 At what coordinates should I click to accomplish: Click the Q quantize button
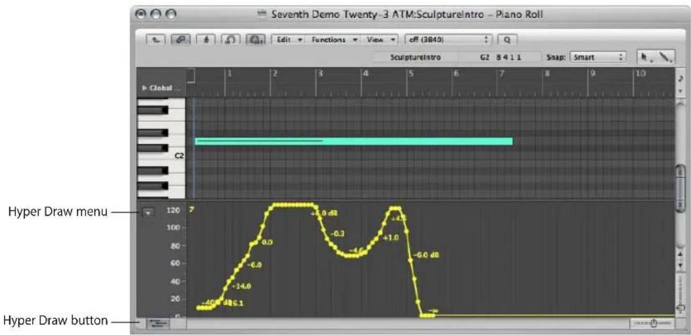(x=507, y=39)
